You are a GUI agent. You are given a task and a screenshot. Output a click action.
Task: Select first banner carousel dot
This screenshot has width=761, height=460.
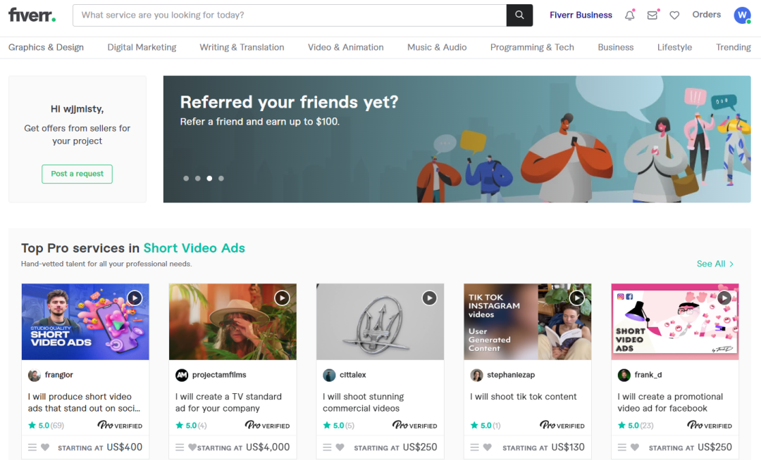(x=186, y=178)
